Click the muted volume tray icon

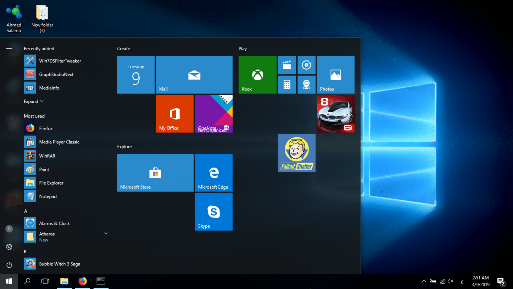pyautogui.click(x=451, y=281)
